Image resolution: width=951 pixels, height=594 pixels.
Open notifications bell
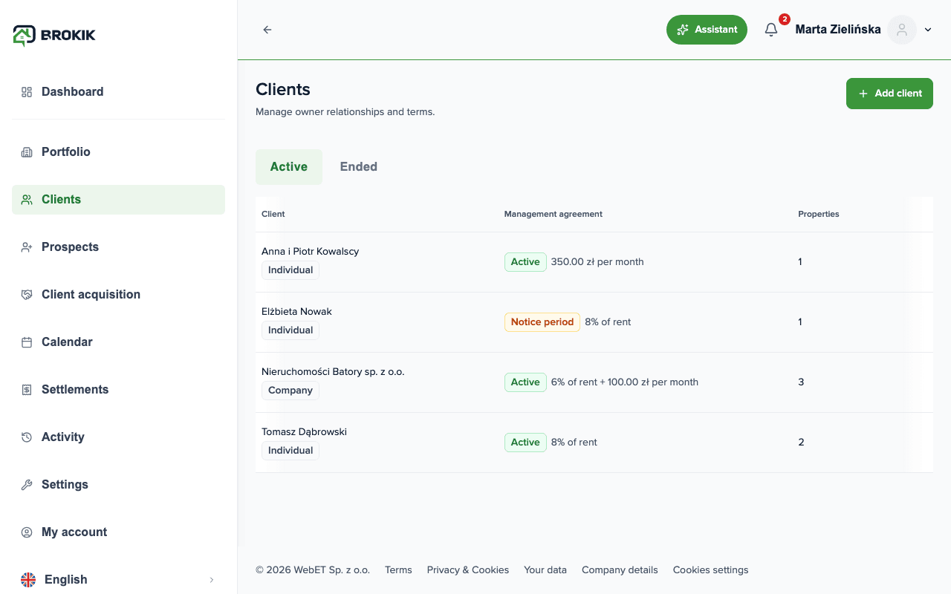point(771,30)
